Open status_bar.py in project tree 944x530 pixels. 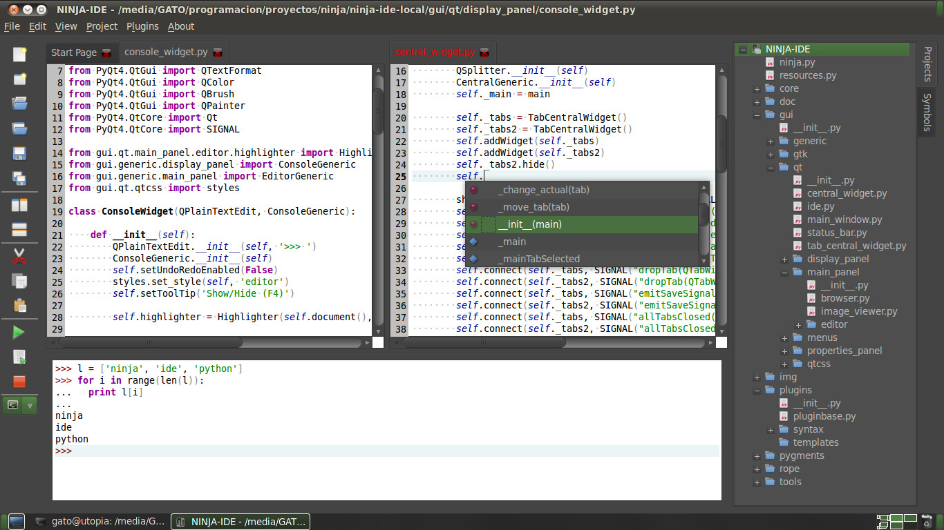point(837,233)
